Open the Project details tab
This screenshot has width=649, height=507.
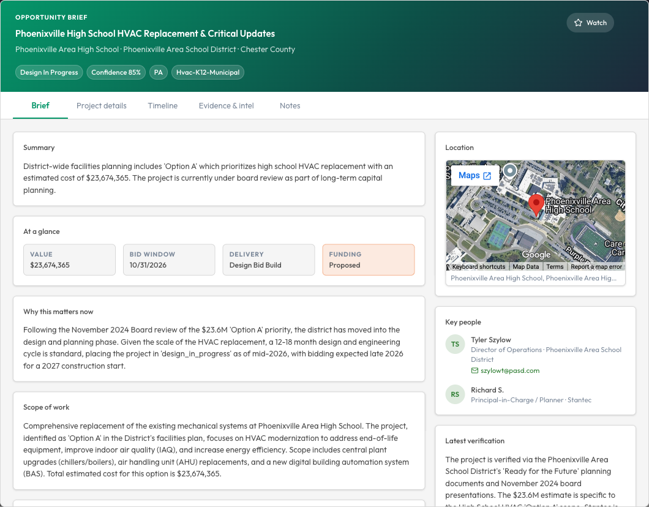coord(102,105)
